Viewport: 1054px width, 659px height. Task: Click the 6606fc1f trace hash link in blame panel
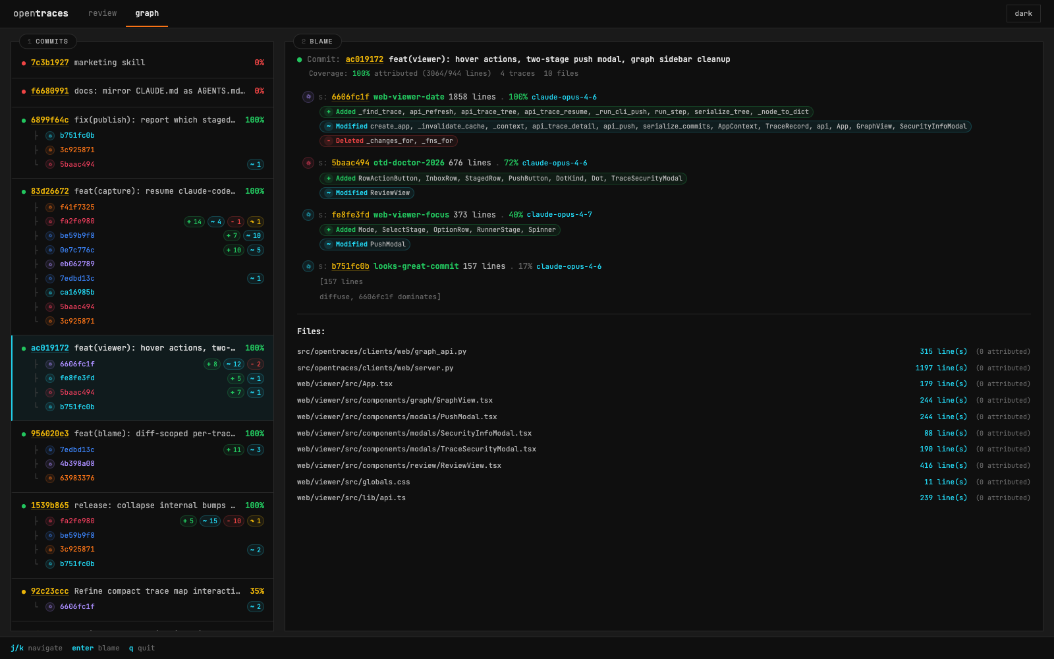point(351,97)
